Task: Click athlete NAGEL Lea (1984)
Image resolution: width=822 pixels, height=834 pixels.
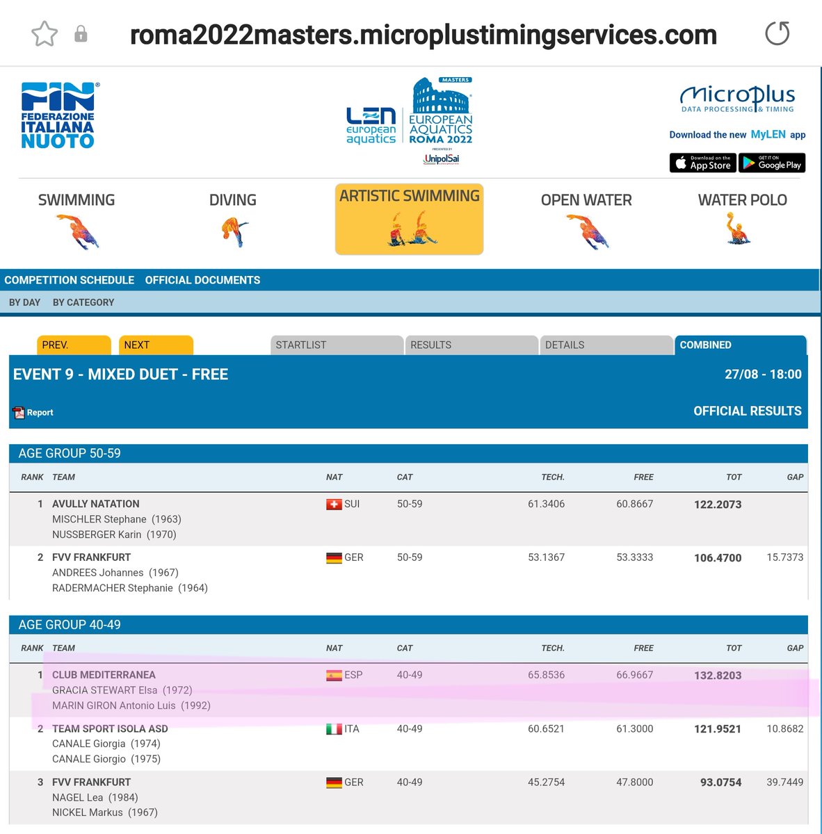Action: coord(95,798)
